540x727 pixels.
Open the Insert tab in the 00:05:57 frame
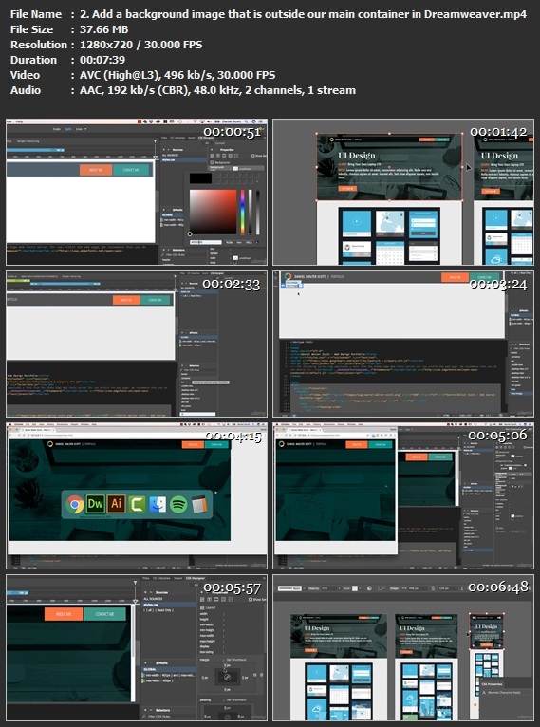point(178,578)
